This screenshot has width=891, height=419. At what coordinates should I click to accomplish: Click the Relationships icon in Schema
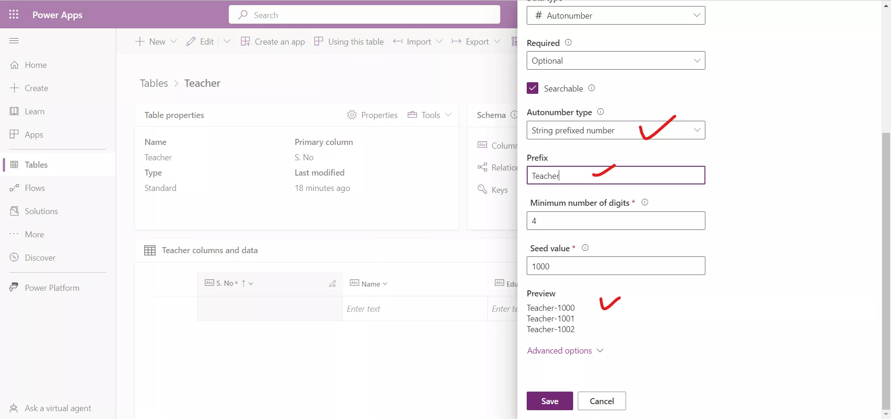[482, 167]
